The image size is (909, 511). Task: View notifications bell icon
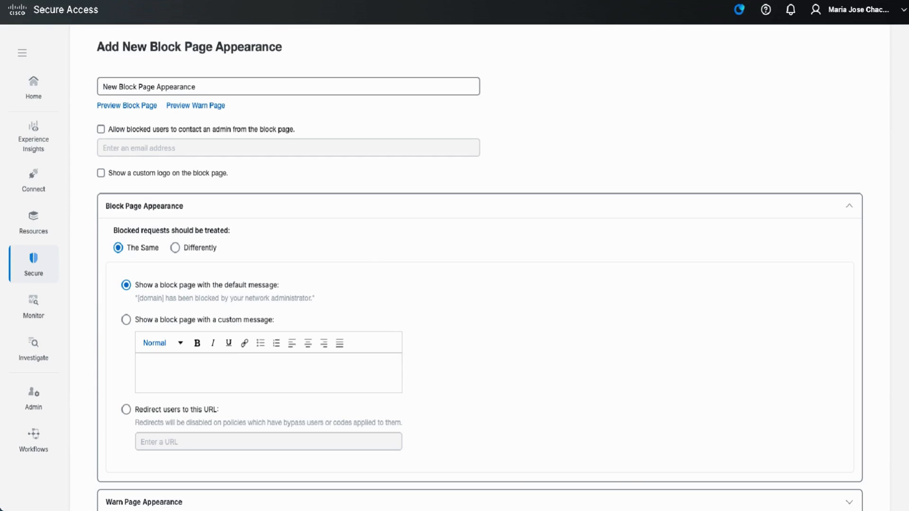click(791, 9)
